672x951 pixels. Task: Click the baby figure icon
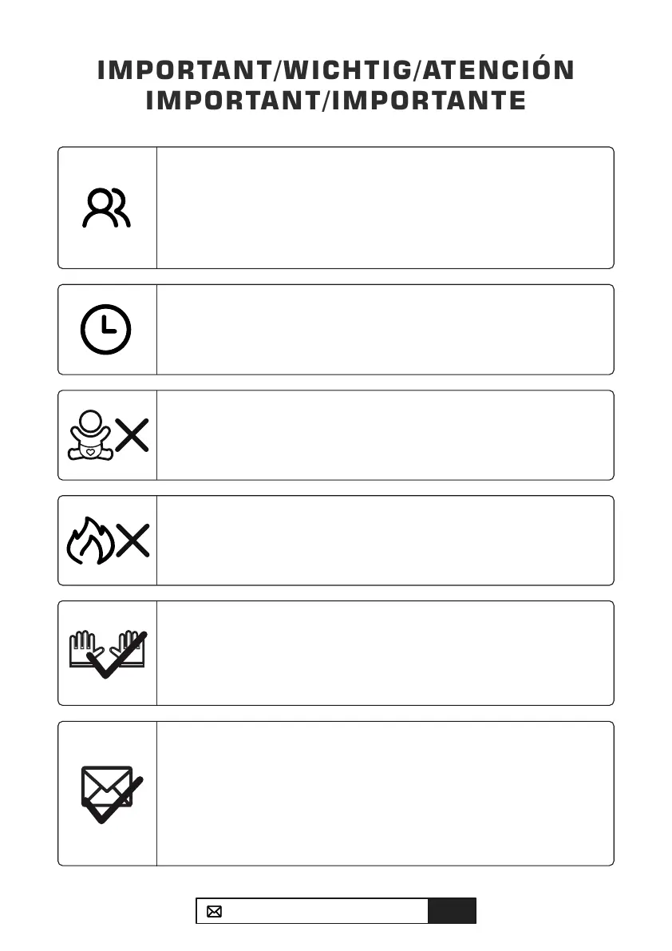(89, 435)
